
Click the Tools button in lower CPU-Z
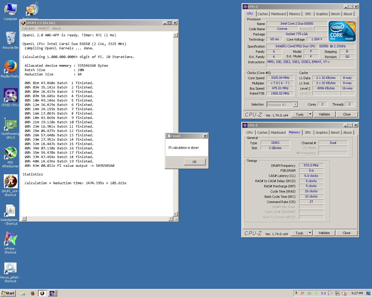point(299,233)
